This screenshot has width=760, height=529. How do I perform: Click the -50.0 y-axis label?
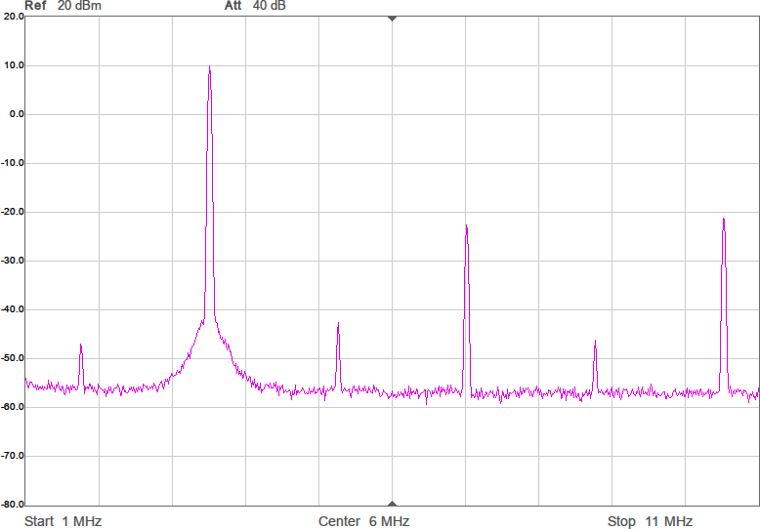[13, 358]
